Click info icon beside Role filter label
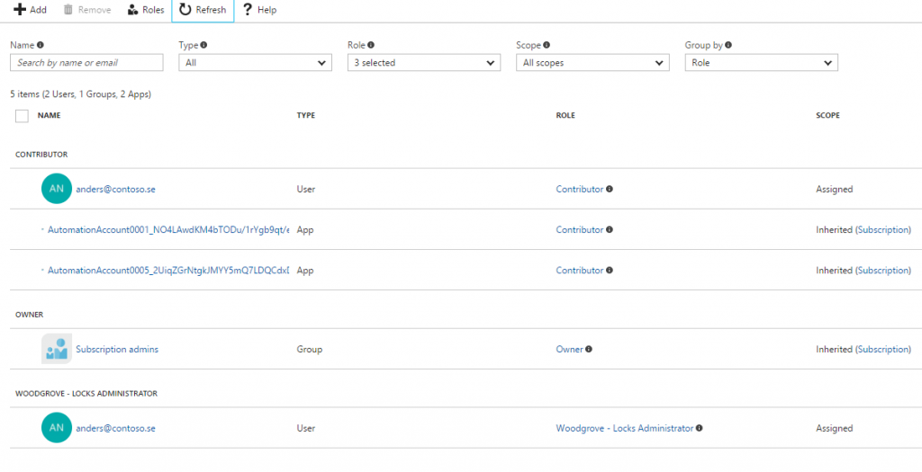The width and height of the screenshot is (922, 472). pyautogui.click(x=371, y=45)
